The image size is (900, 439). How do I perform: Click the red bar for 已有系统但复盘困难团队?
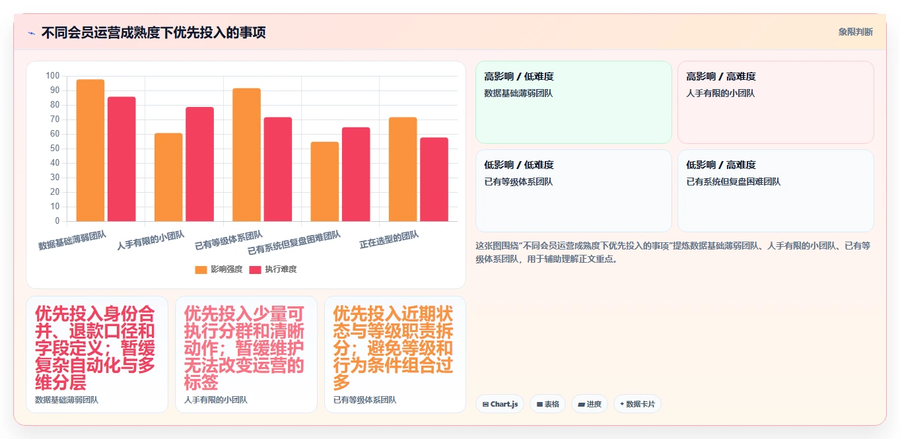click(x=355, y=174)
